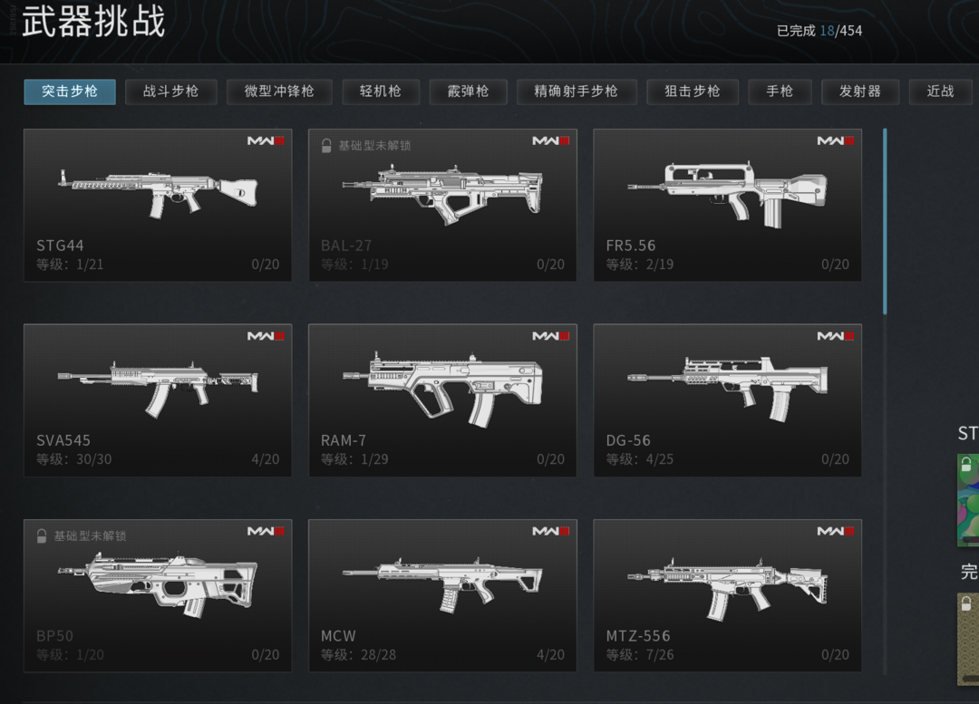Click the FR5.56 rifle silhouette
The width and height of the screenshot is (979, 704).
click(x=727, y=194)
